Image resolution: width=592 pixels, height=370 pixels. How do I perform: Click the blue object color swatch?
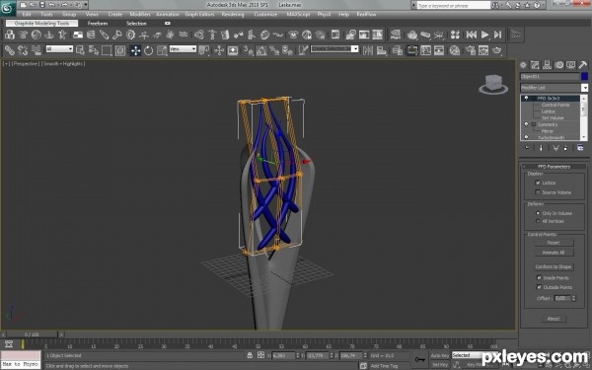pos(584,76)
